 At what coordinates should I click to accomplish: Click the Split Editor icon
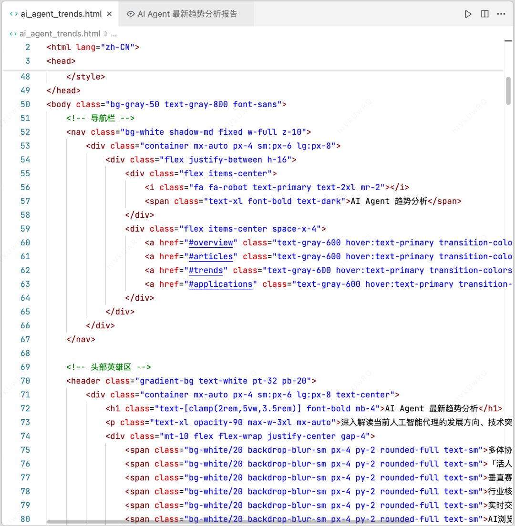(484, 14)
